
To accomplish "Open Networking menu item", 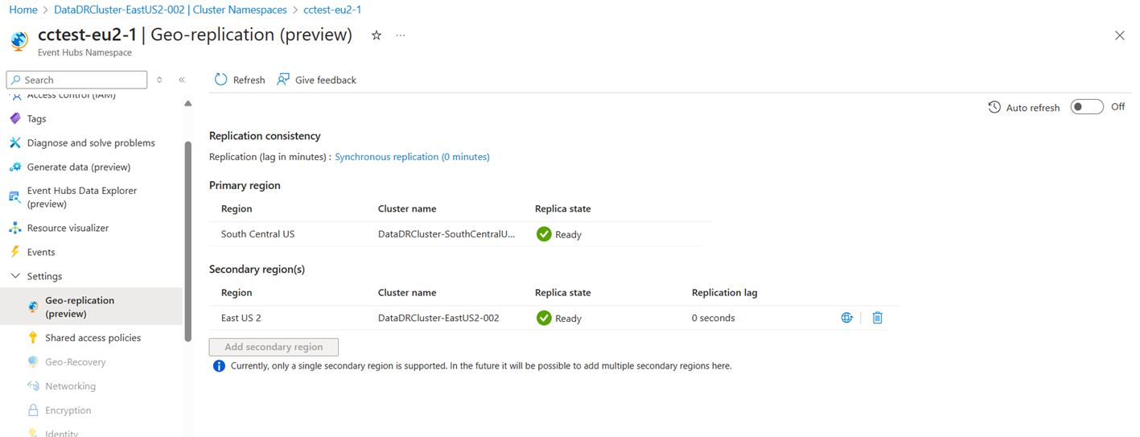I will [70, 386].
